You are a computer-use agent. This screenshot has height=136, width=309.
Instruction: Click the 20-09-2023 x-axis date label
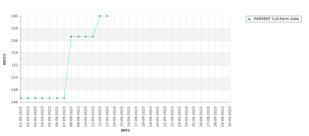(x=158, y=116)
